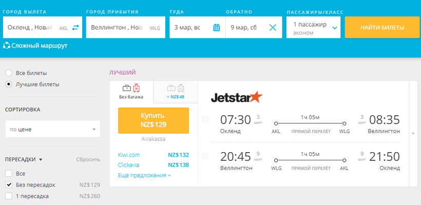Image resolution: width=421 pixels, height=205 pixels.
Task: Select the 'Все билеты' radio button
Action: (x=9, y=73)
